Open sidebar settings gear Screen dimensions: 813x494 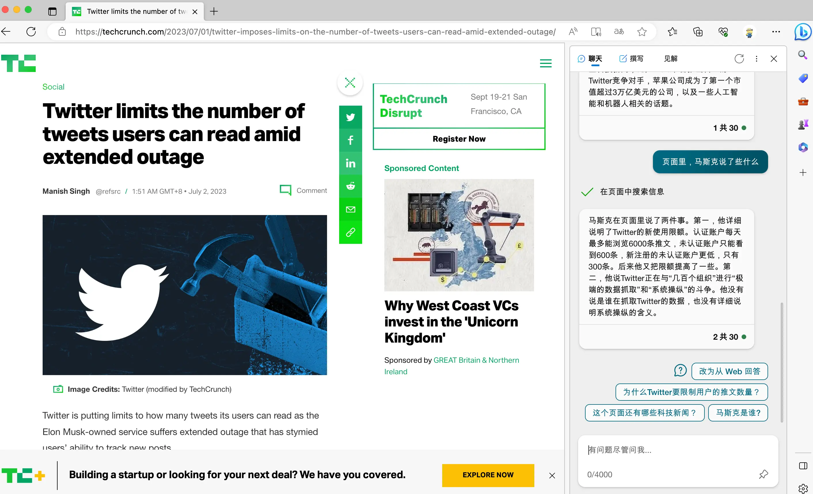pos(803,489)
